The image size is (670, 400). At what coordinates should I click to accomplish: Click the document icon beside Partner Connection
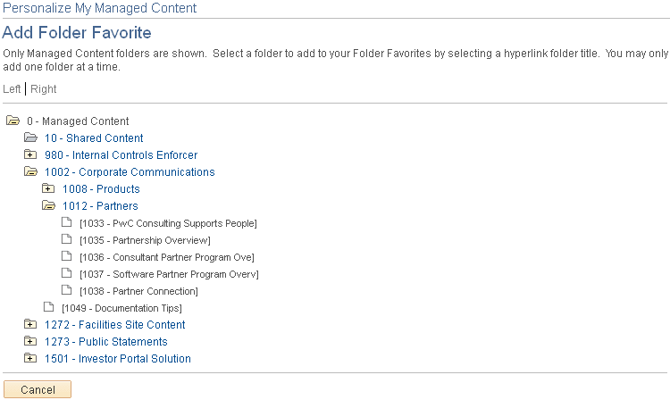point(66,290)
